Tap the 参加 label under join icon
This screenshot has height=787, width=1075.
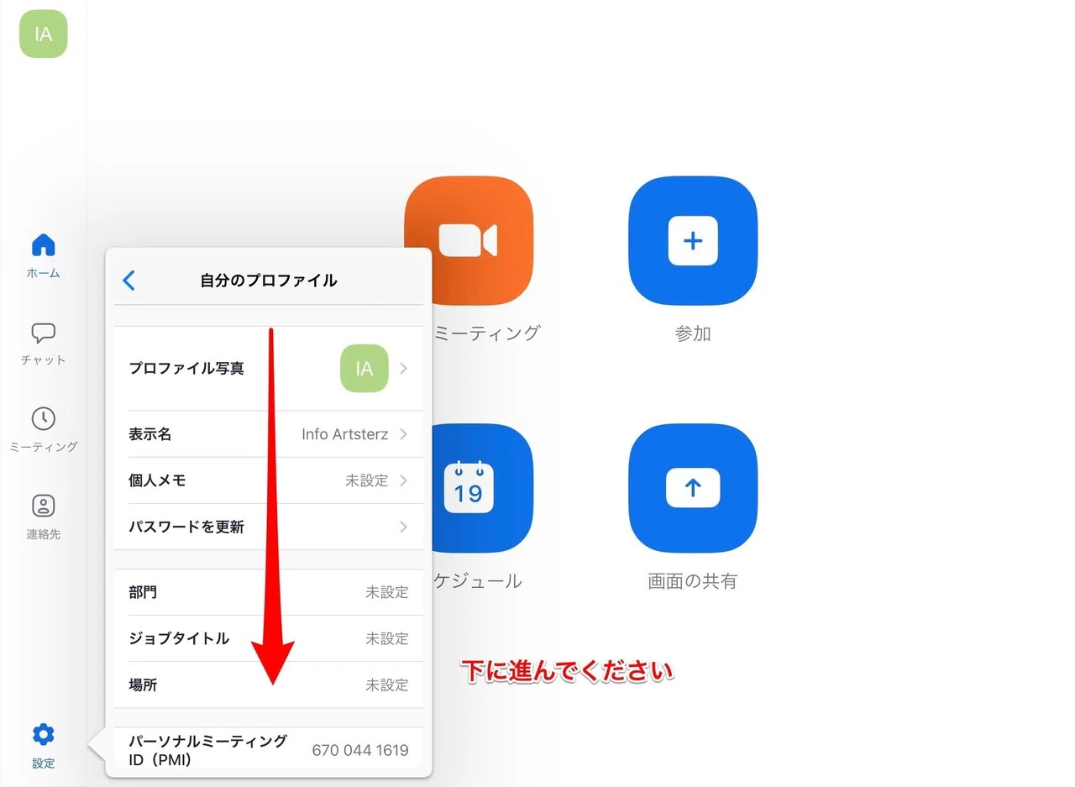[693, 333]
